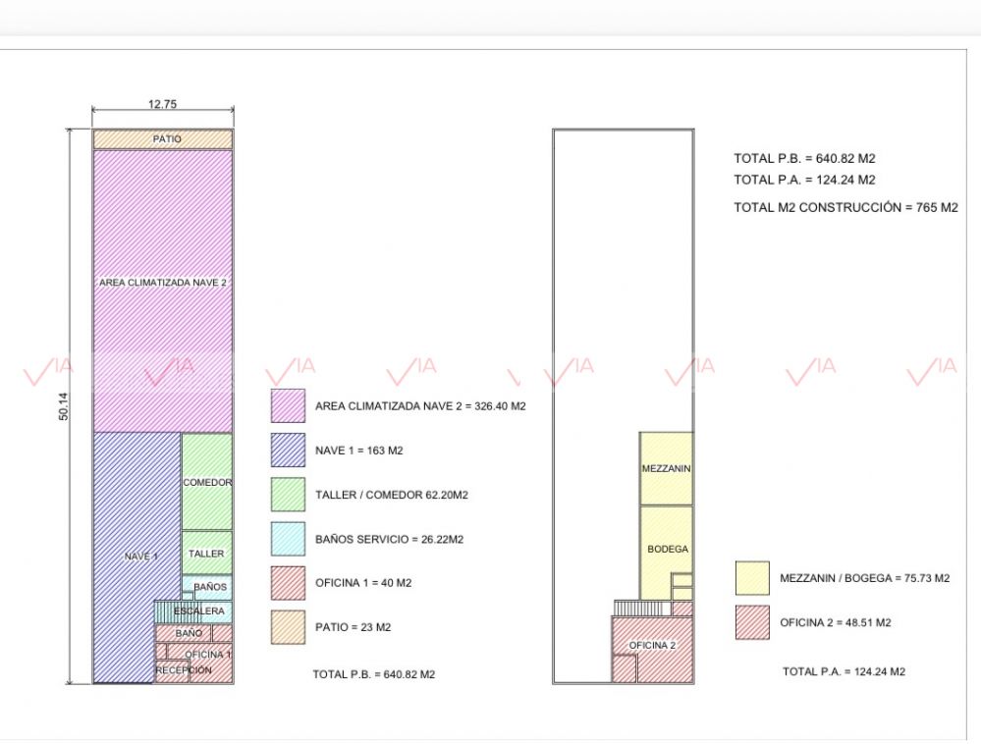The image size is (981, 744).
Task: Select the cyan Baños Servicio legend swatch
Action: pos(288,539)
